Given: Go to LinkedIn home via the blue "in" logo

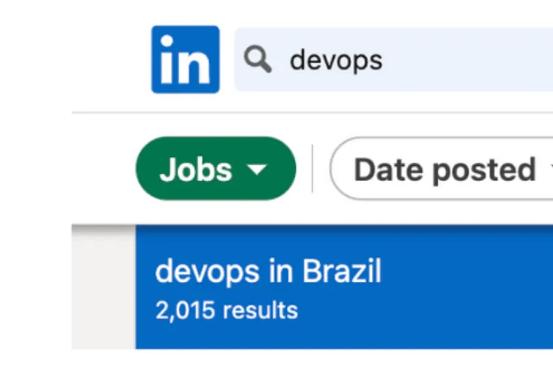Looking at the screenshot, I should tap(185, 59).
